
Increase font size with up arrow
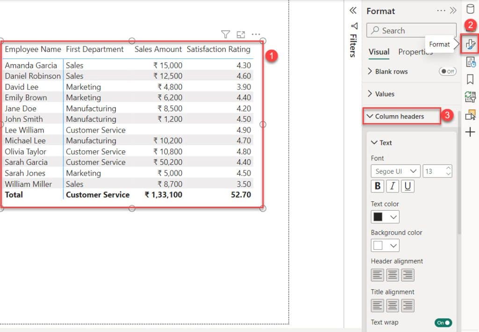coord(448,168)
